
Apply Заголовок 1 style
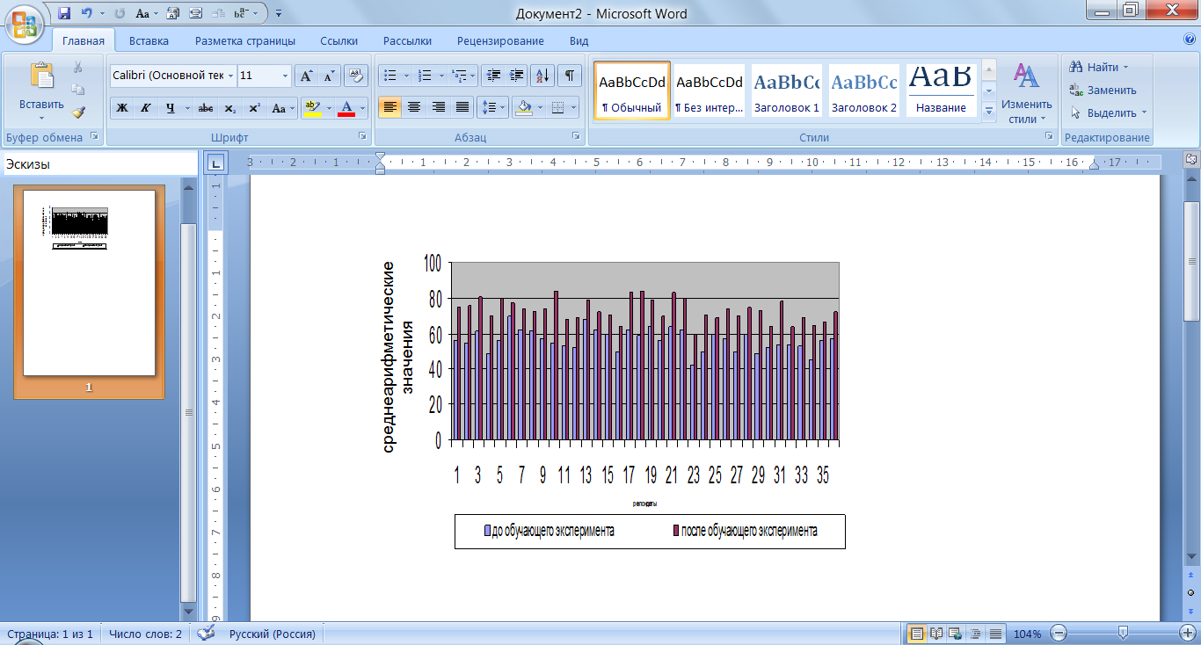tap(786, 91)
